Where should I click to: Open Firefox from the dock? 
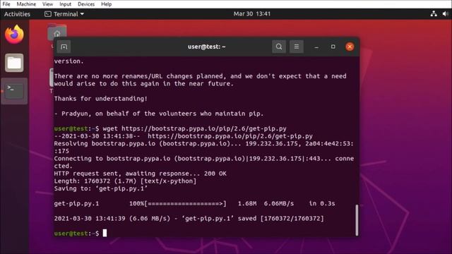(14, 35)
